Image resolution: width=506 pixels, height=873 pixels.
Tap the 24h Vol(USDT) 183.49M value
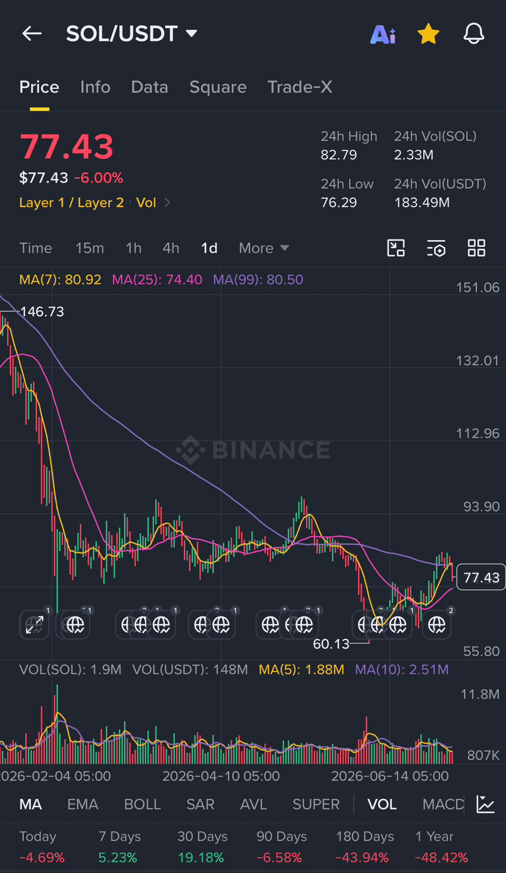(422, 202)
